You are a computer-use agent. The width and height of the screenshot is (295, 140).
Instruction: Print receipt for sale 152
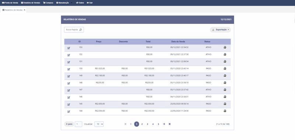pyautogui.click(x=225, y=55)
